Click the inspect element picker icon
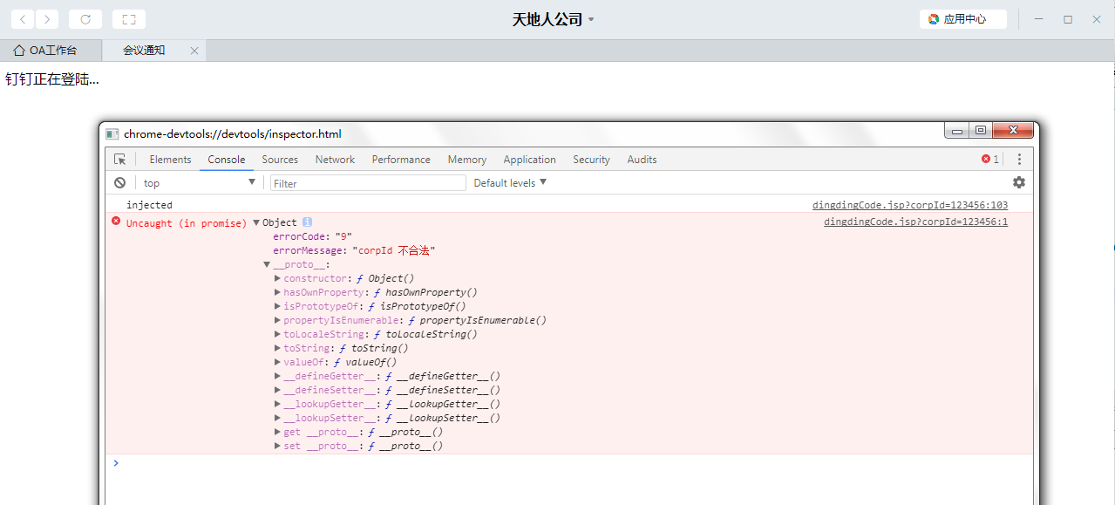Image resolution: width=1115 pixels, height=505 pixels. pos(120,160)
